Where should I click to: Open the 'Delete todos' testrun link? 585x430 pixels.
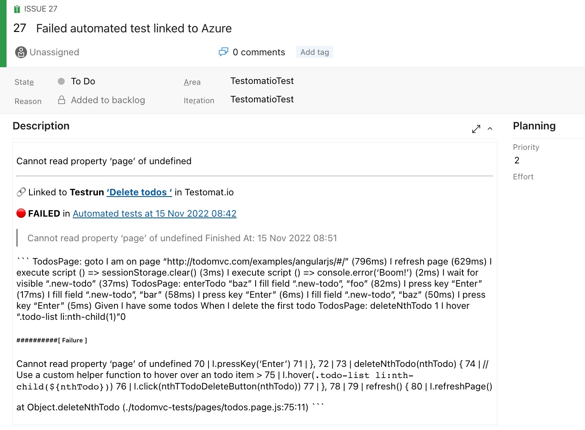[x=139, y=192]
